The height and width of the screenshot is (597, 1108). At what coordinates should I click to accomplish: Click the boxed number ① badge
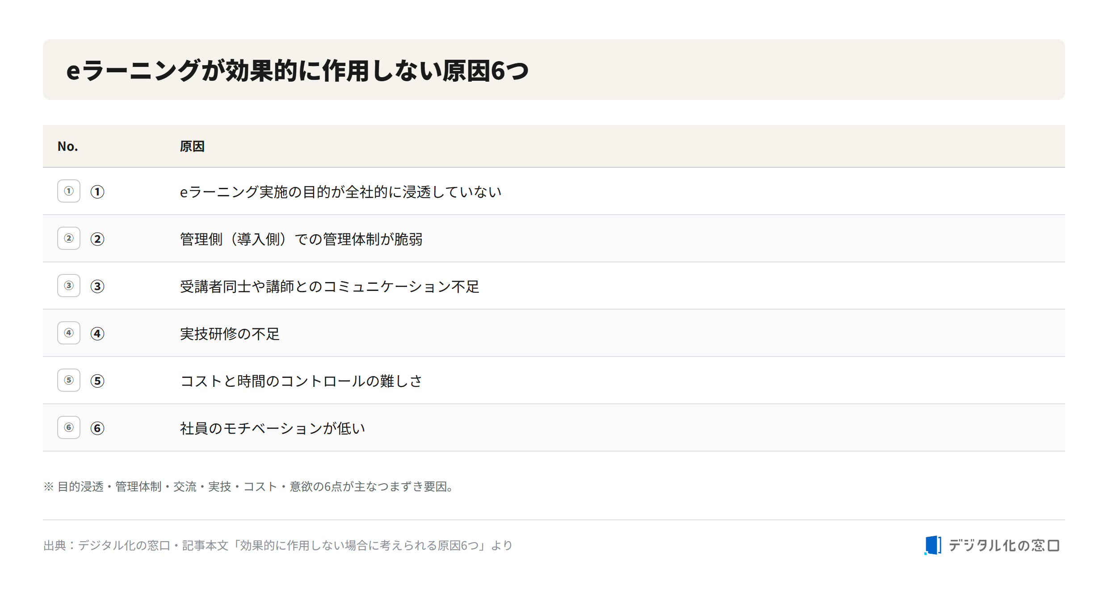coord(69,191)
